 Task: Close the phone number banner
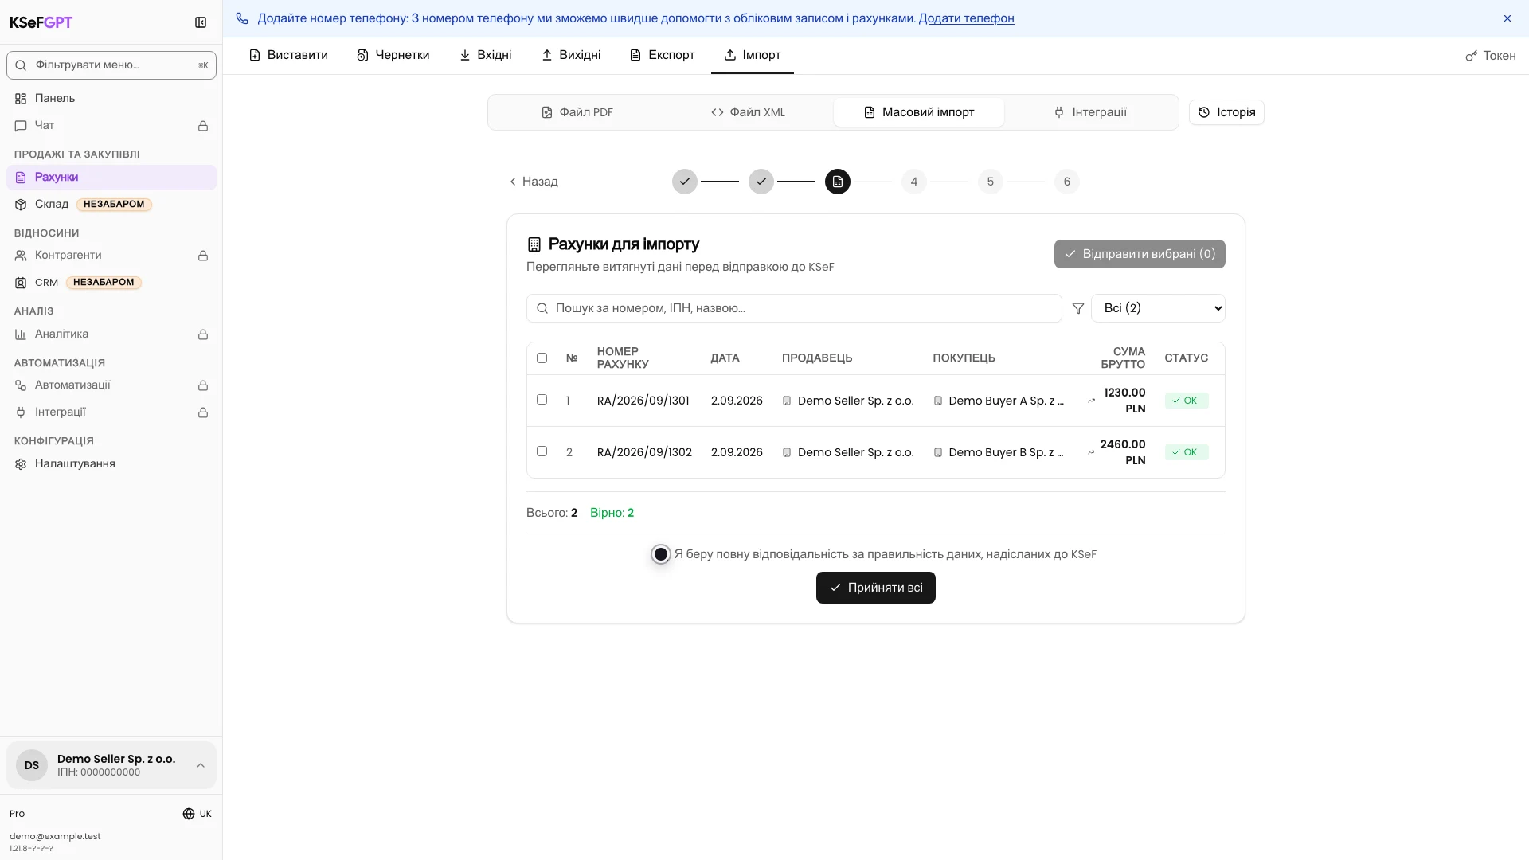1507,18
